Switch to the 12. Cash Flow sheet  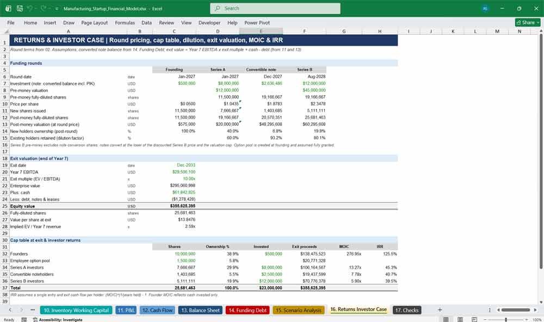click(157, 310)
